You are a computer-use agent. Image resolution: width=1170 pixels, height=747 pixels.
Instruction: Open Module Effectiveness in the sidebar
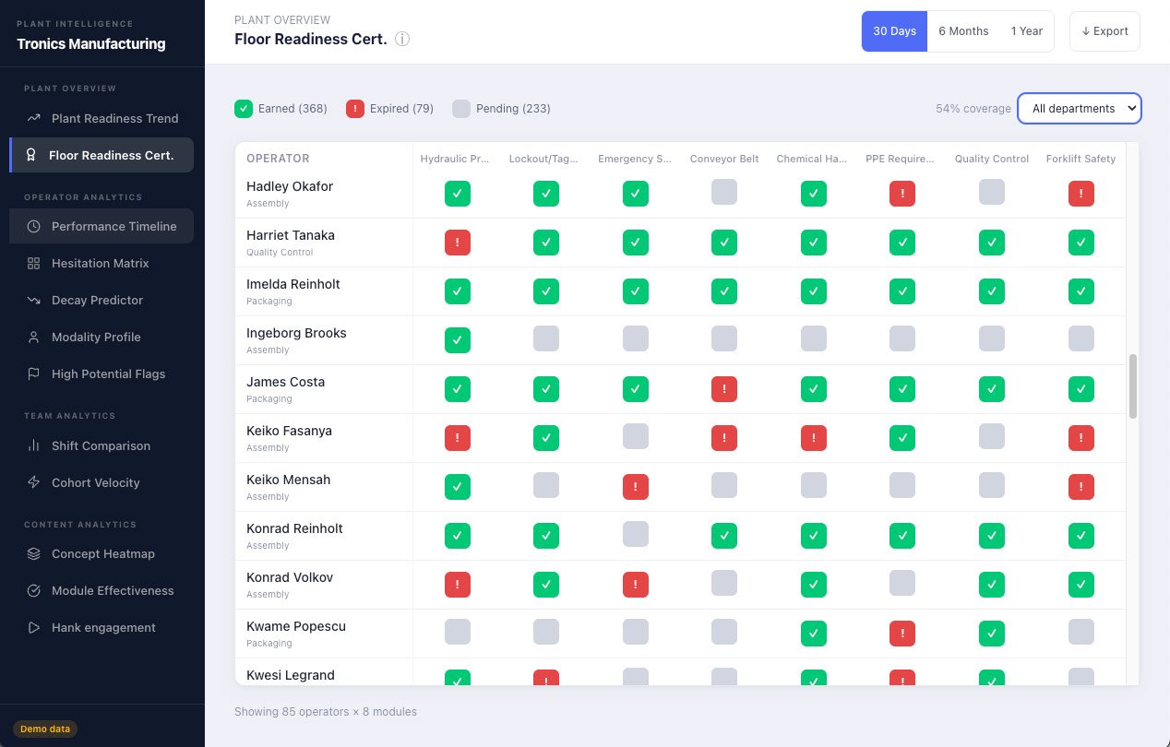[112, 590]
